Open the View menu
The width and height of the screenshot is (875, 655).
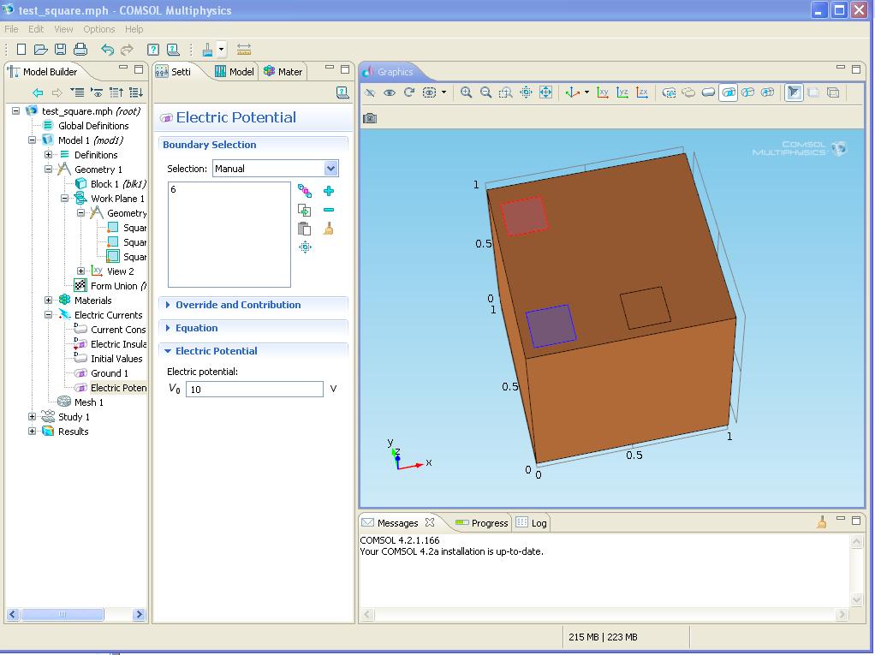tap(63, 29)
